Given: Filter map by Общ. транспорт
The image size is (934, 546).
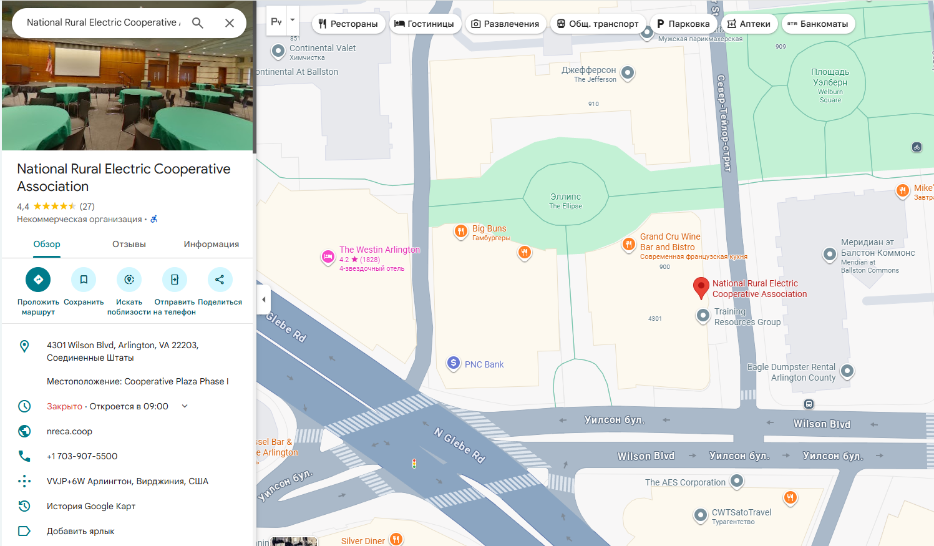Looking at the screenshot, I should [x=598, y=24].
